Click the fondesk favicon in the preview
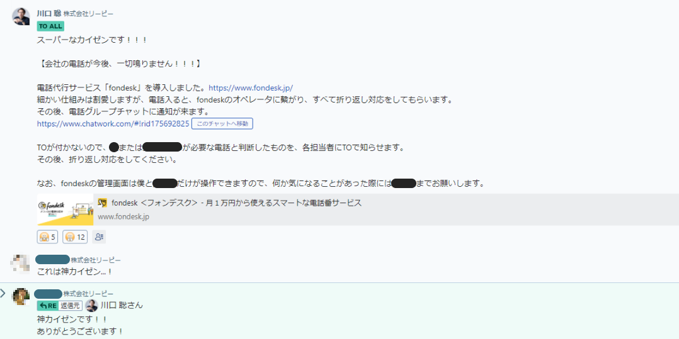The height and width of the screenshot is (339, 679). point(103,203)
